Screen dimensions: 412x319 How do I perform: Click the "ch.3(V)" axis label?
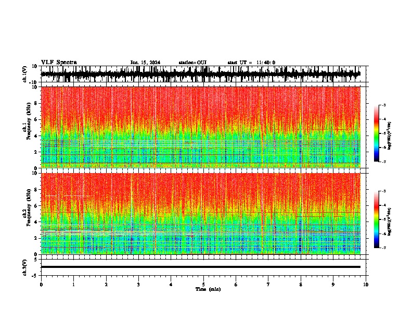(25, 267)
